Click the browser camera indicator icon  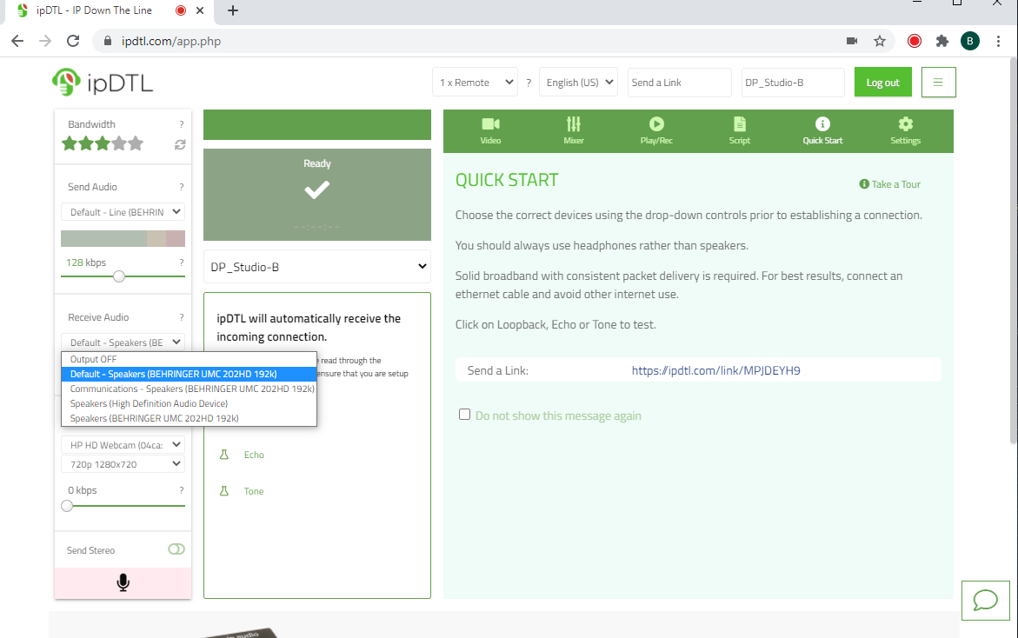click(852, 41)
